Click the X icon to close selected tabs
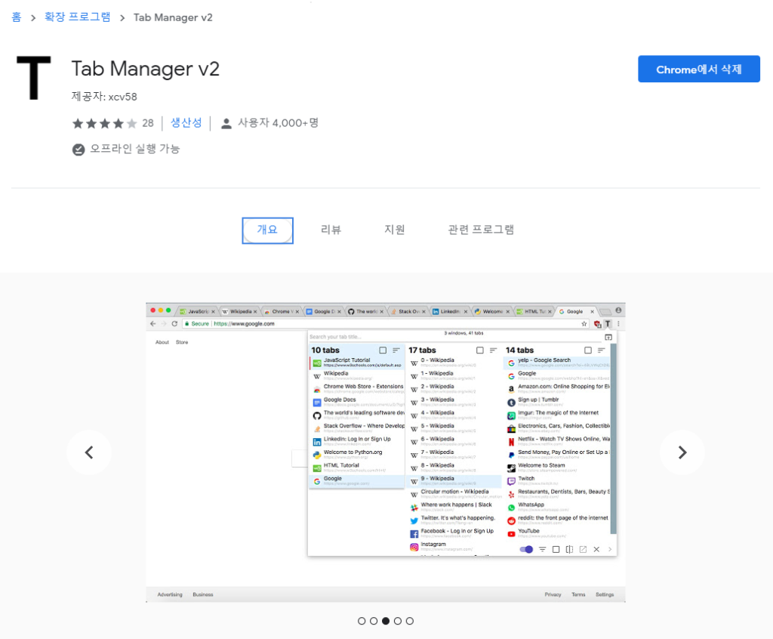The image size is (773, 639). coord(596,550)
